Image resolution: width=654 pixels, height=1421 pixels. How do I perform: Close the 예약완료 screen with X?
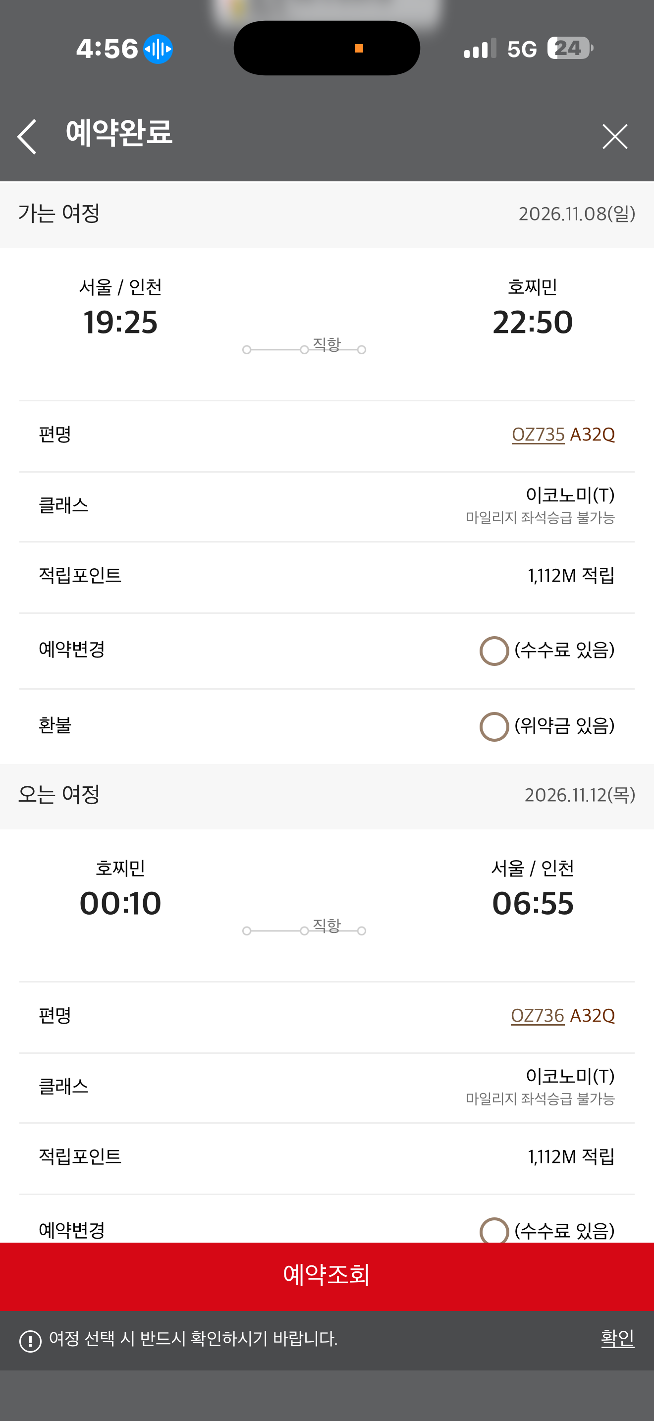pos(614,136)
